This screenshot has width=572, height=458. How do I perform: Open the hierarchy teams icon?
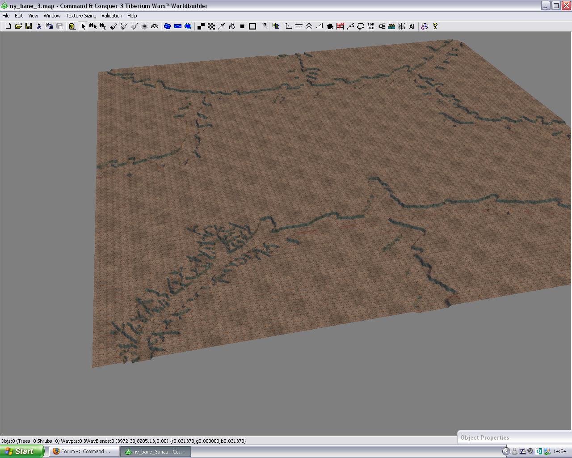(381, 26)
